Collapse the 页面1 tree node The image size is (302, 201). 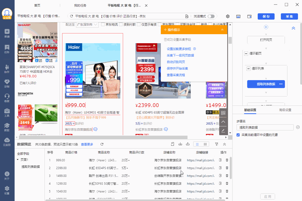coord(18,160)
